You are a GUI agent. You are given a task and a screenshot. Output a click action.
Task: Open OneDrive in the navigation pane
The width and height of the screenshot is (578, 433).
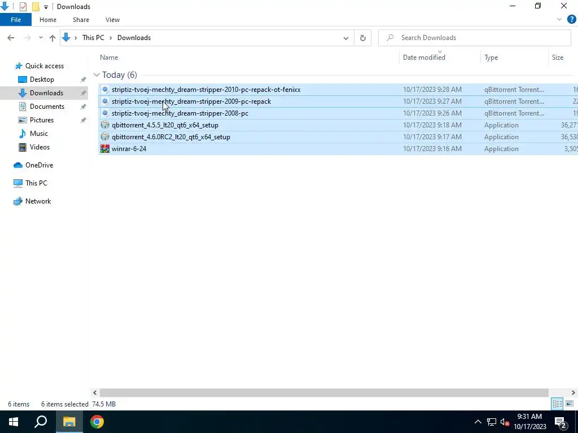pos(39,165)
